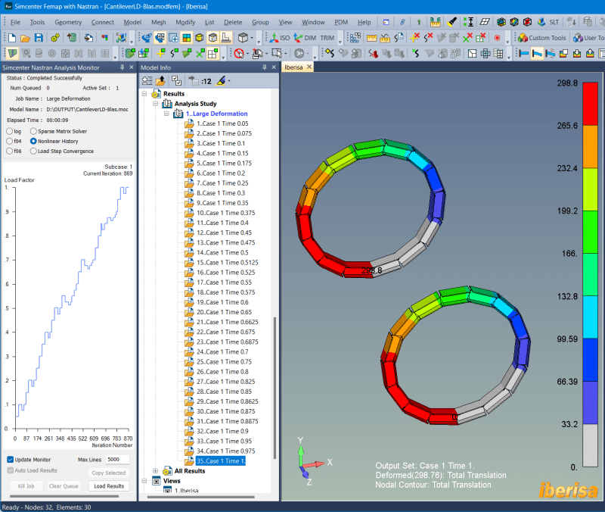Select the f04 radio button
Viewport: 605px width, 512px height.
[x=10, y=141]
